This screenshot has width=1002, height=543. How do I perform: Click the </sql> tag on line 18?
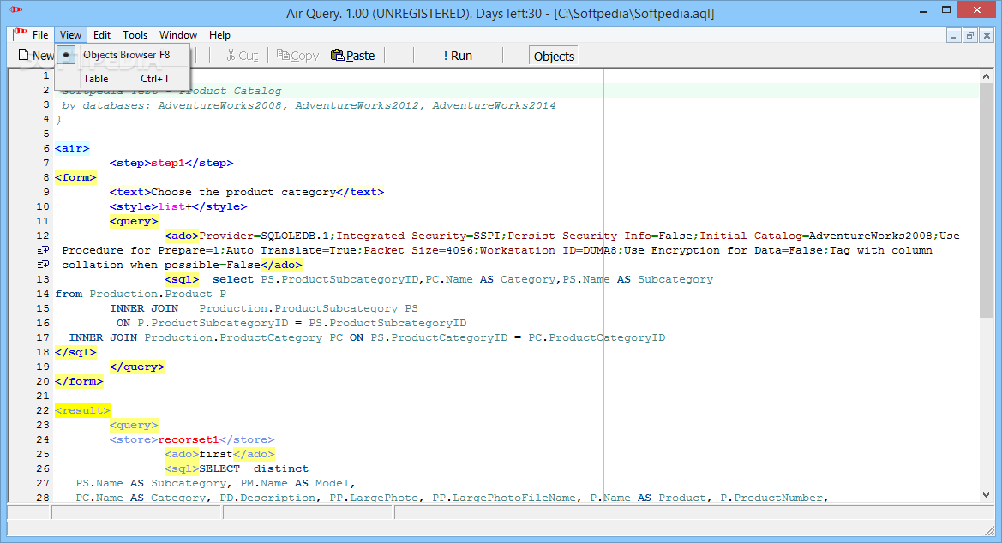pos(75,353)
